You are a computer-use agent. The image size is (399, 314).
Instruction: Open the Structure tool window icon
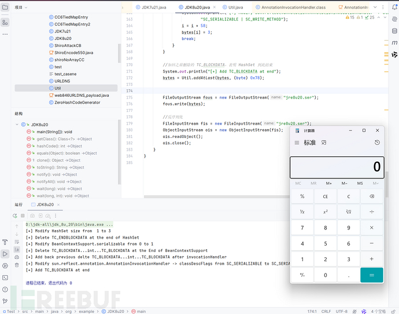5,22
